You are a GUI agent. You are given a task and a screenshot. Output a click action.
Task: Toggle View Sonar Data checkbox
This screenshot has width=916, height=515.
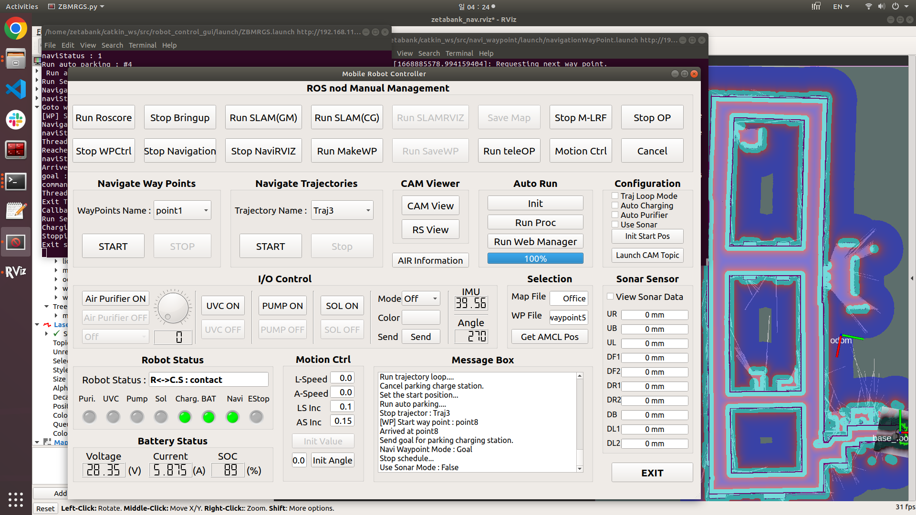click(610, 297)
